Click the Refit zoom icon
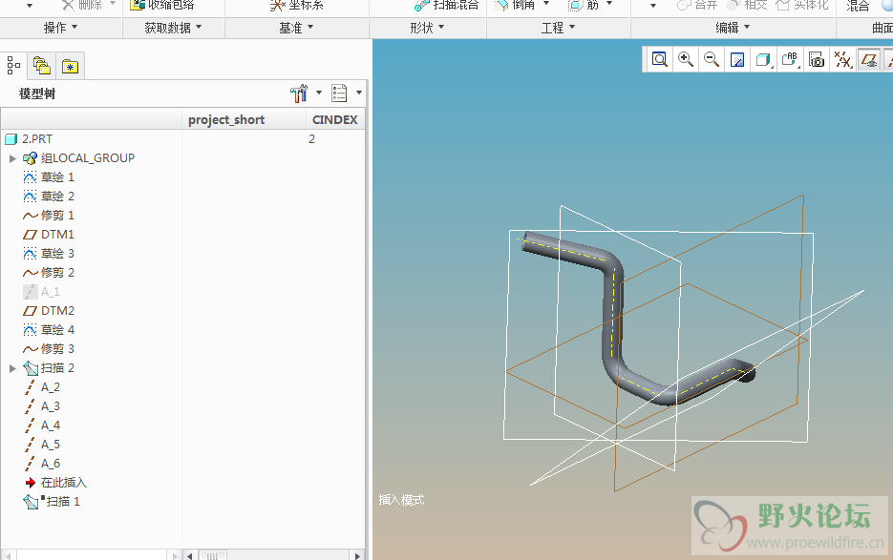Viewport: 893px width, 560px height. pyautogui.click(x=660, y=59)
